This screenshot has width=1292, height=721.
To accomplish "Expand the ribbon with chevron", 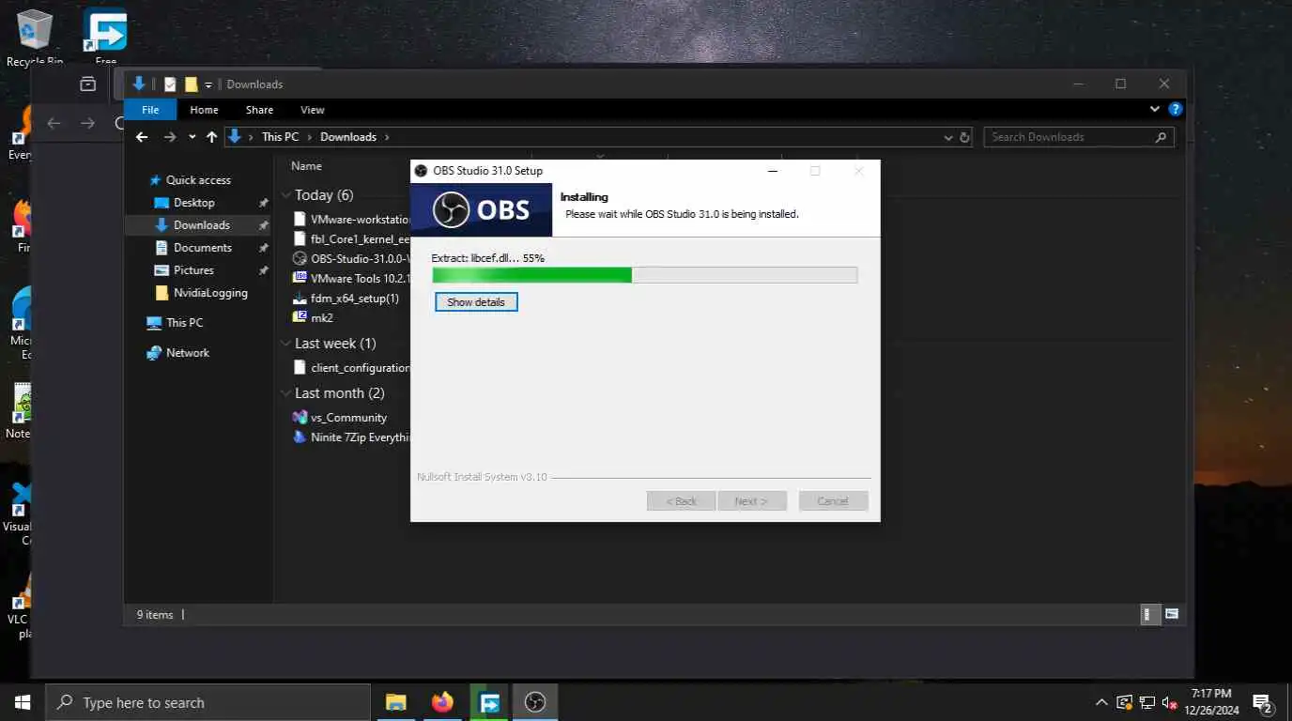I will click(x=1155, y=109).
